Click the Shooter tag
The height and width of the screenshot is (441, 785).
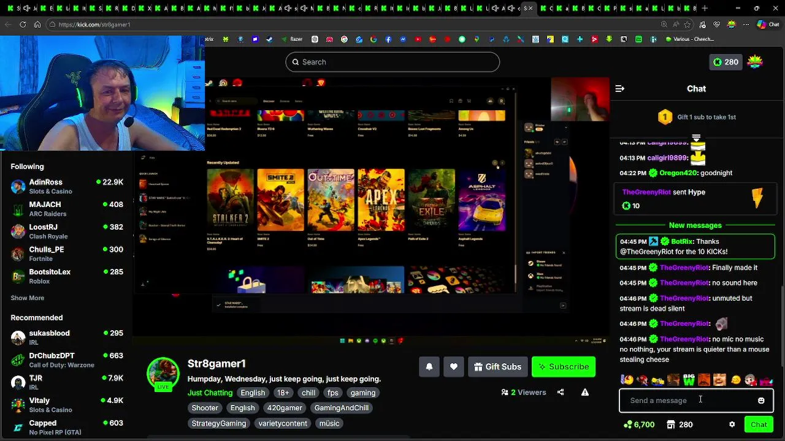[205, 408]
